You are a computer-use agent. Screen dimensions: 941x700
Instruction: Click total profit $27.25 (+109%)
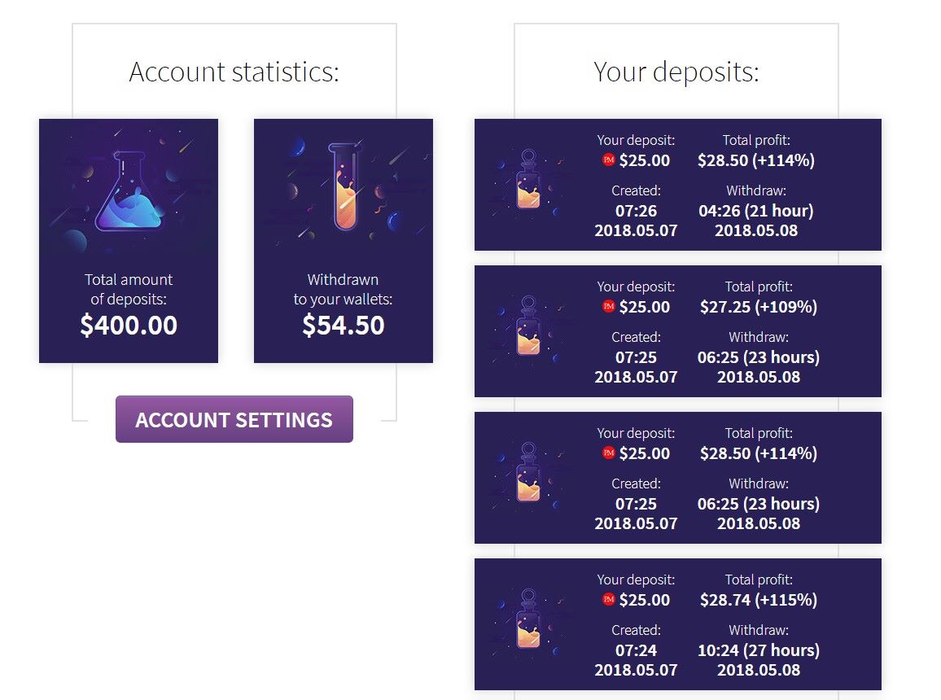[759, 307]
